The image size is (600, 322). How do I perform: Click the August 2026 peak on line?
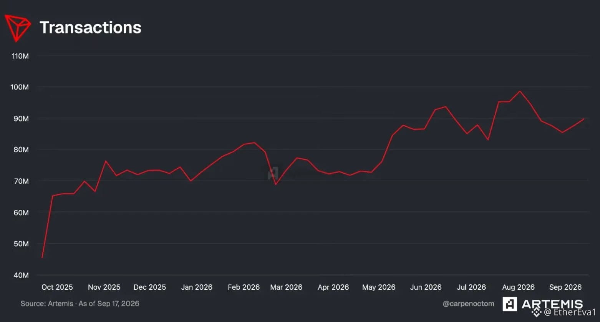pyautogui.click(x=520, y=91)
